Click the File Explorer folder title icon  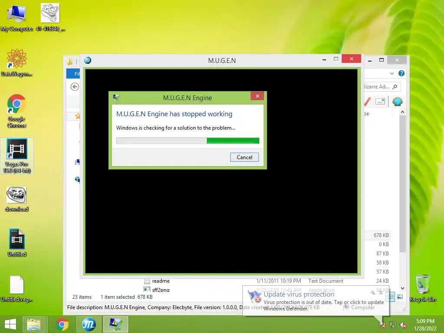click(x=70, y=61)
